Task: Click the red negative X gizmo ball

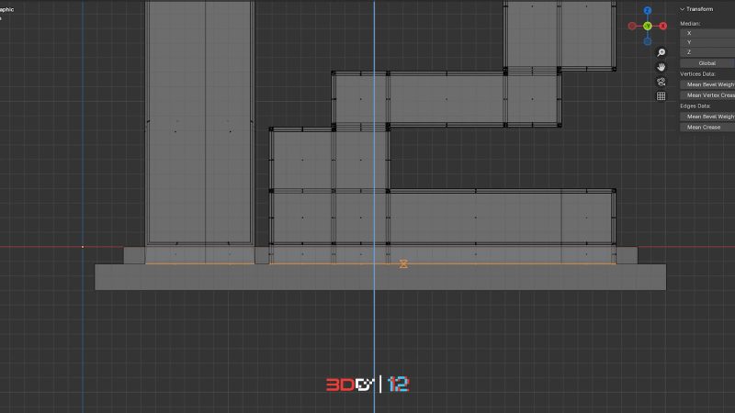Action: (632, 26)
